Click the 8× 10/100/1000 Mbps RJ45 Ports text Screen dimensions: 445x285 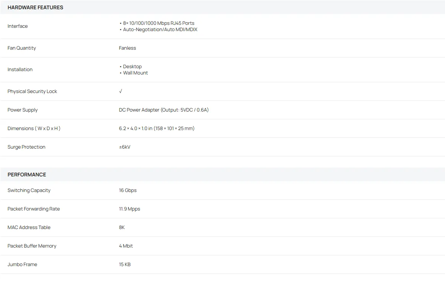click(x=158, y=23)
